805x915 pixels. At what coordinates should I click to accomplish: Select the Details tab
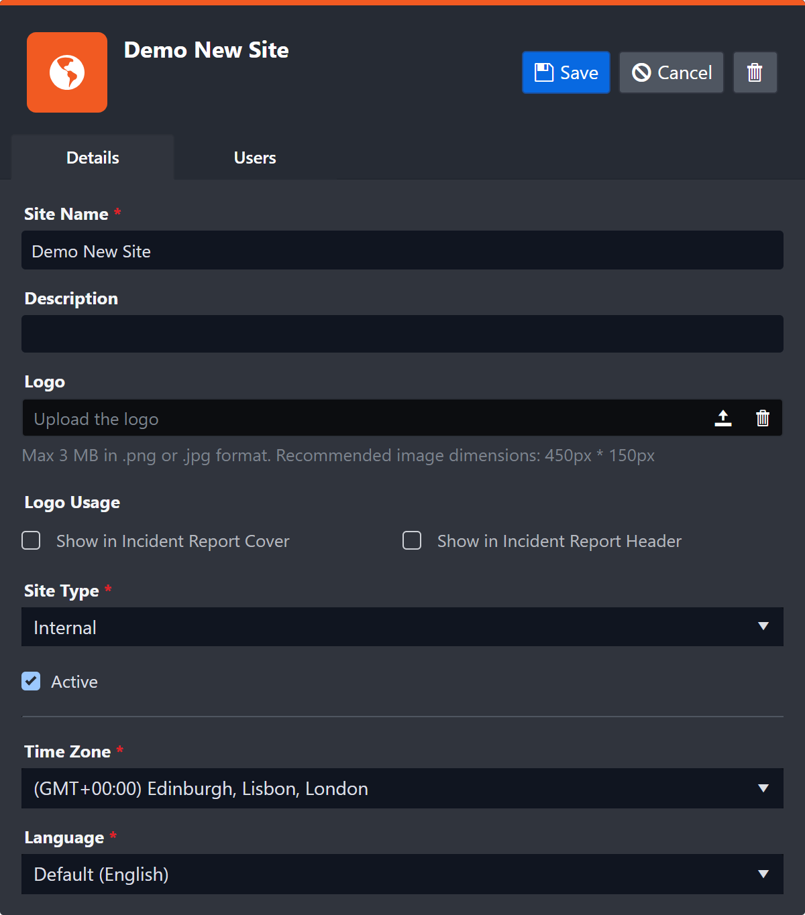coord(92,158)
